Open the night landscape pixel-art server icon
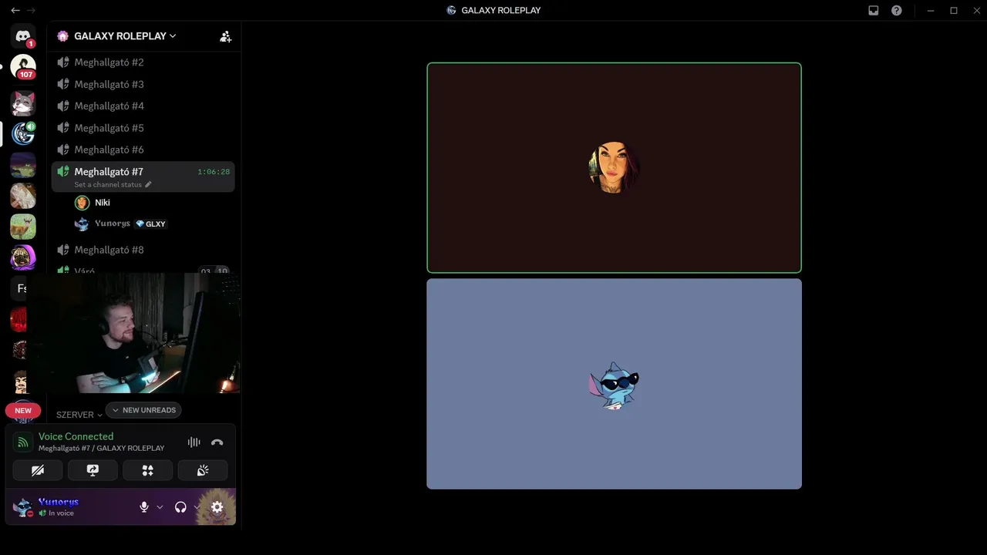 (23, 165)
